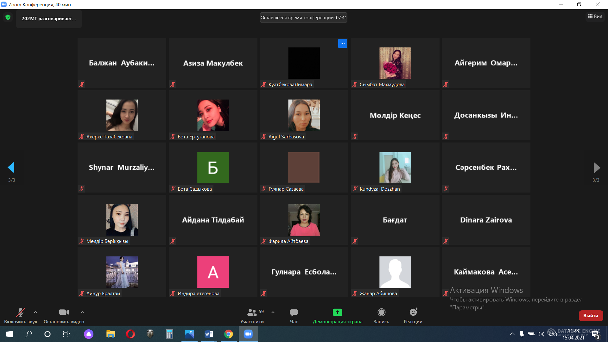The image size is (608, 342).
Task: Open the Вид view layout menu
Action: click(x=595, y=16)
